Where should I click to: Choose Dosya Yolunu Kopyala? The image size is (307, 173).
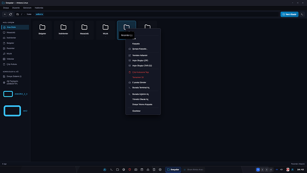point(143,104)
